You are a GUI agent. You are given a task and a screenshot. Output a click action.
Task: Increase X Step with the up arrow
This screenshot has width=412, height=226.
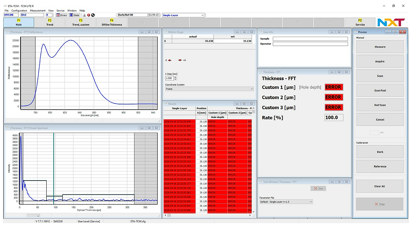(176, 77)
